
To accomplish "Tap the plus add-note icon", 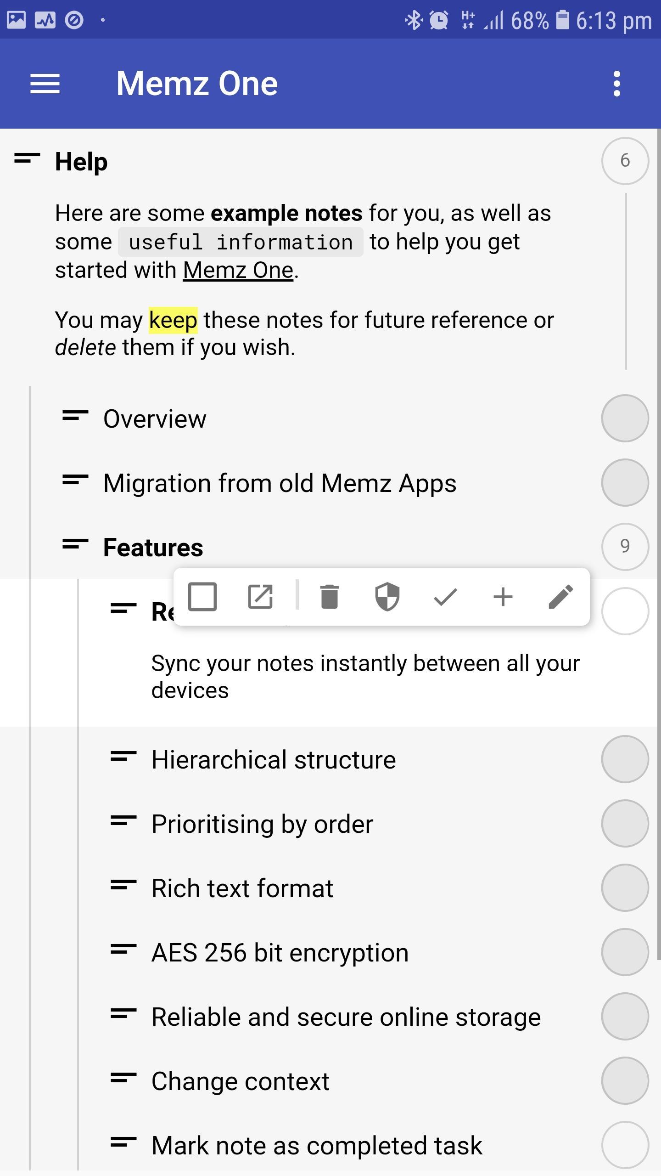I will point(503,597).
